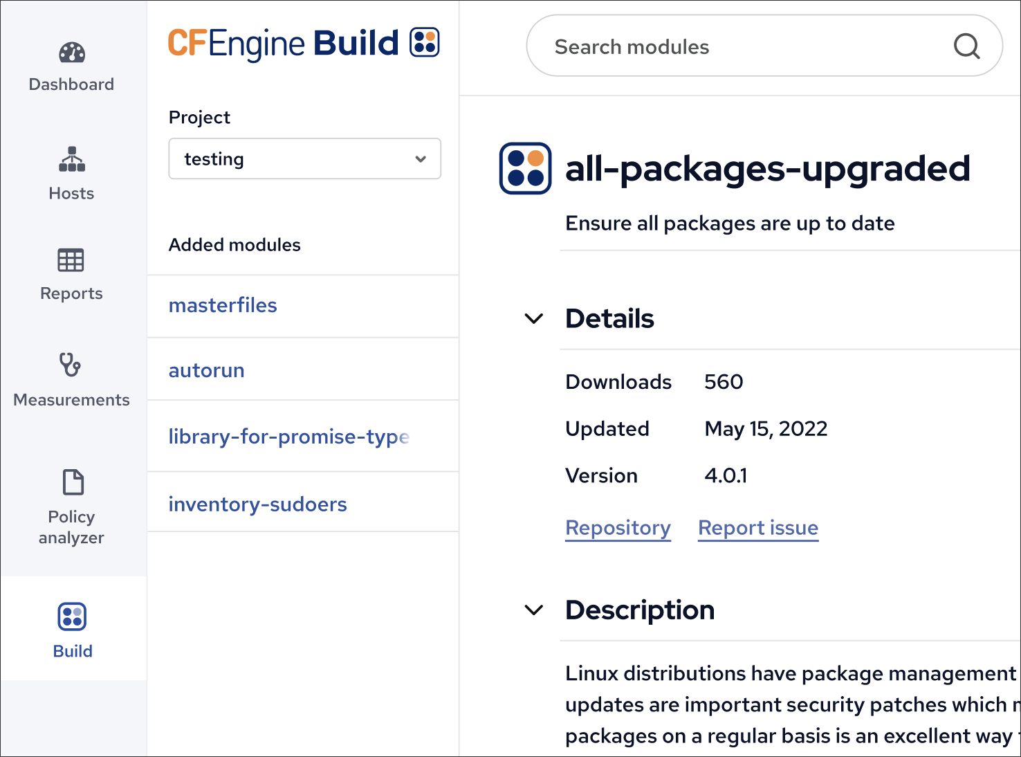Screen dimensions: 1021x757
Task: Click the Measurements label in sidebar
Action: [71, 400]
